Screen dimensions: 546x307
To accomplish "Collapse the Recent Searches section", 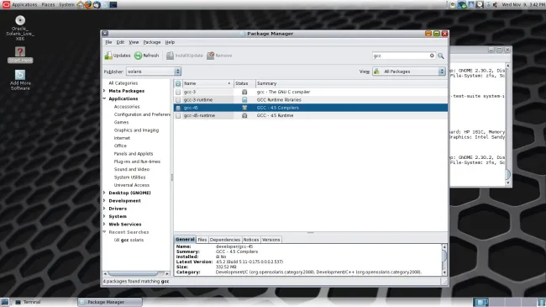I will (x=104, y=232).
